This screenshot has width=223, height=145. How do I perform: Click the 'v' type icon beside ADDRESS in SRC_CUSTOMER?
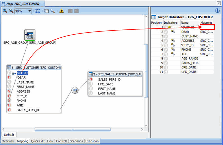[x=9, y=91]
